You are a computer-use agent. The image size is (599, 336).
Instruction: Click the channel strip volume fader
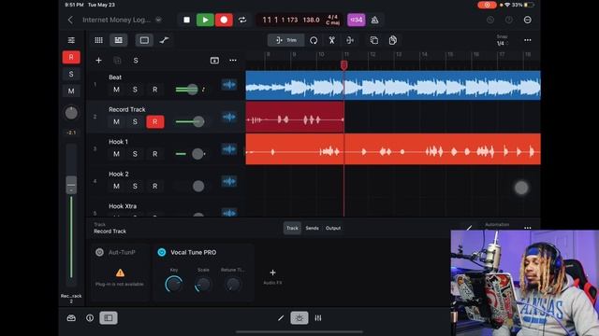[x=71, y=185]
